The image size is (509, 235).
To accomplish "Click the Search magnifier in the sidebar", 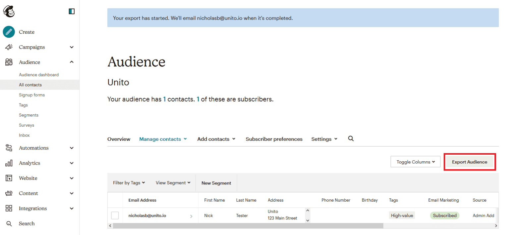I will point(9,223).
